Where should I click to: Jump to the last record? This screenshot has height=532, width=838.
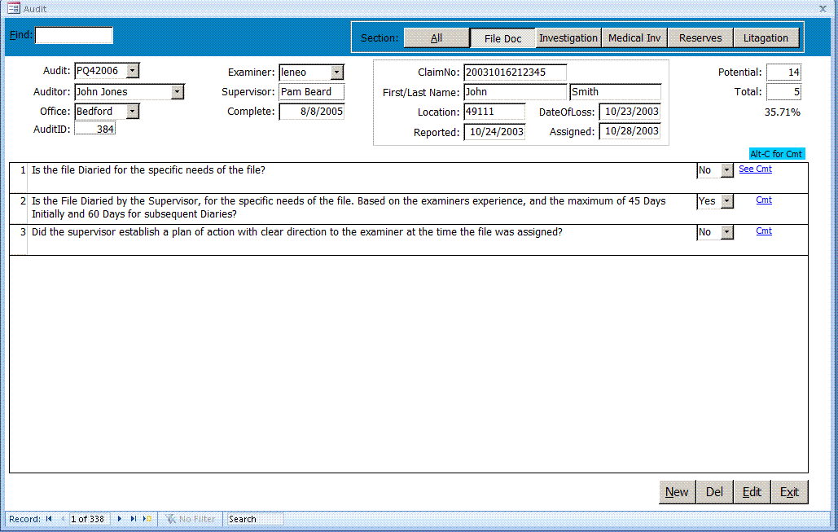pyautogui.click(x=134, y=519)
